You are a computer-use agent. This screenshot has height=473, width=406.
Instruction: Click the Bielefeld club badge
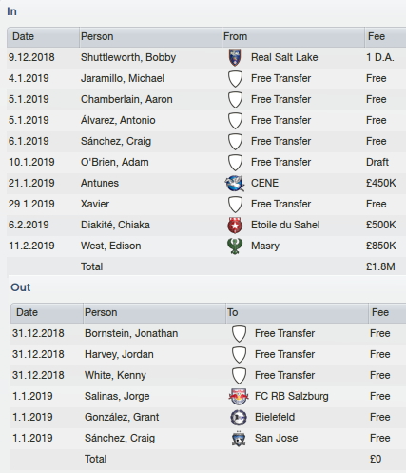239,417
